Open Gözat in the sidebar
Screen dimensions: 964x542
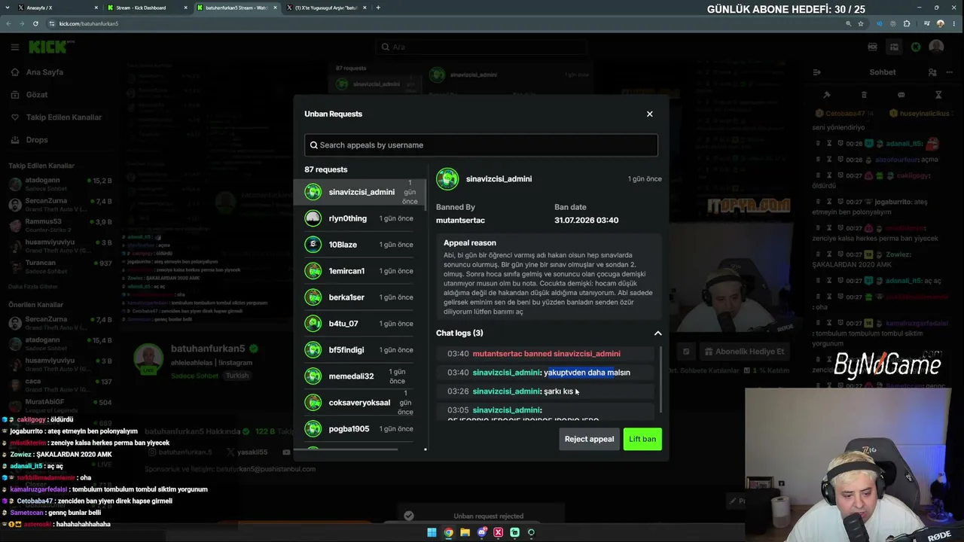coord(37,95)
